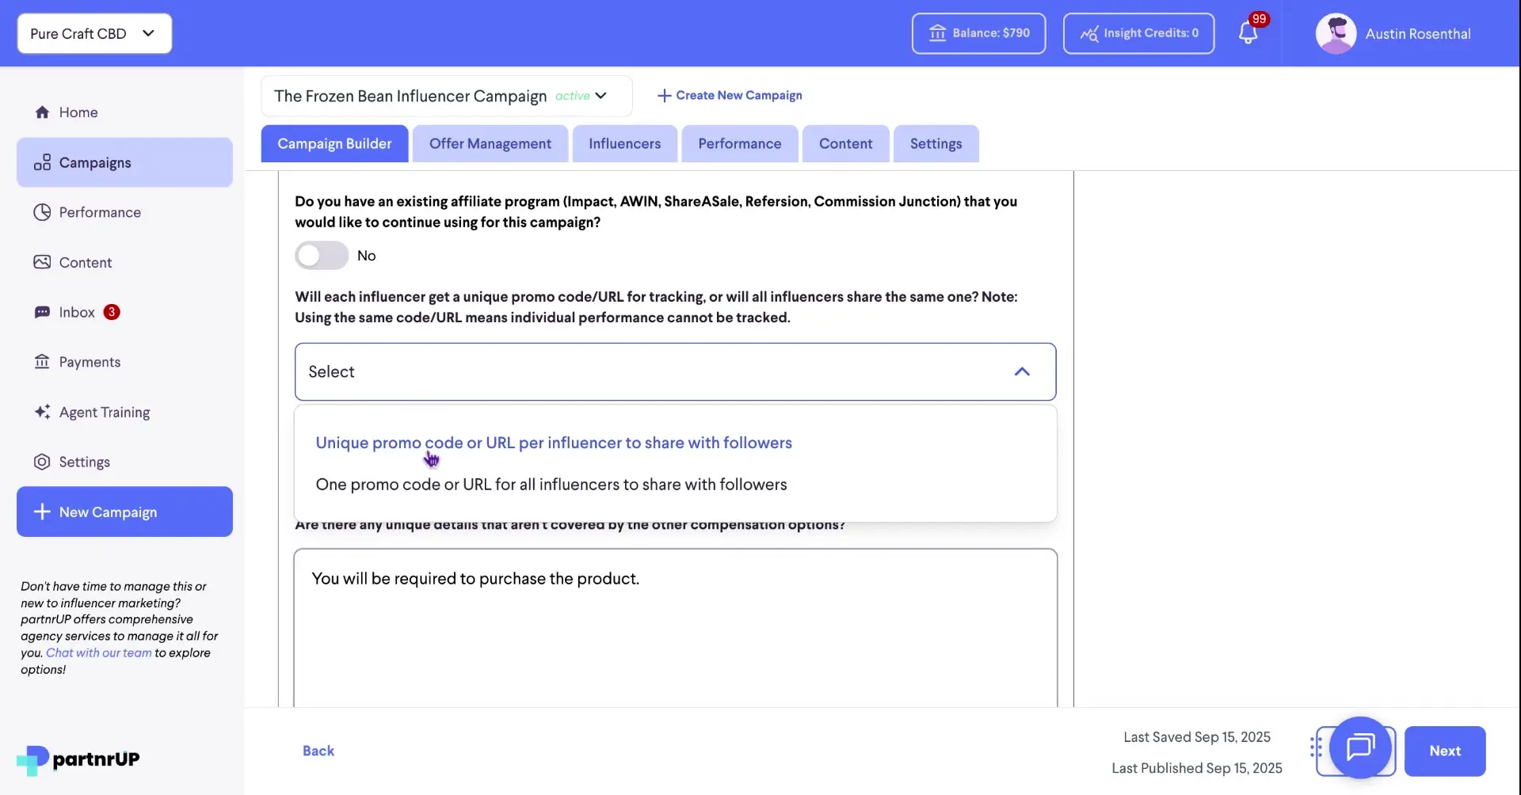Open the chat widget in the bottom corner
The image size is (1521, 795).
[x=1359, y=750]
